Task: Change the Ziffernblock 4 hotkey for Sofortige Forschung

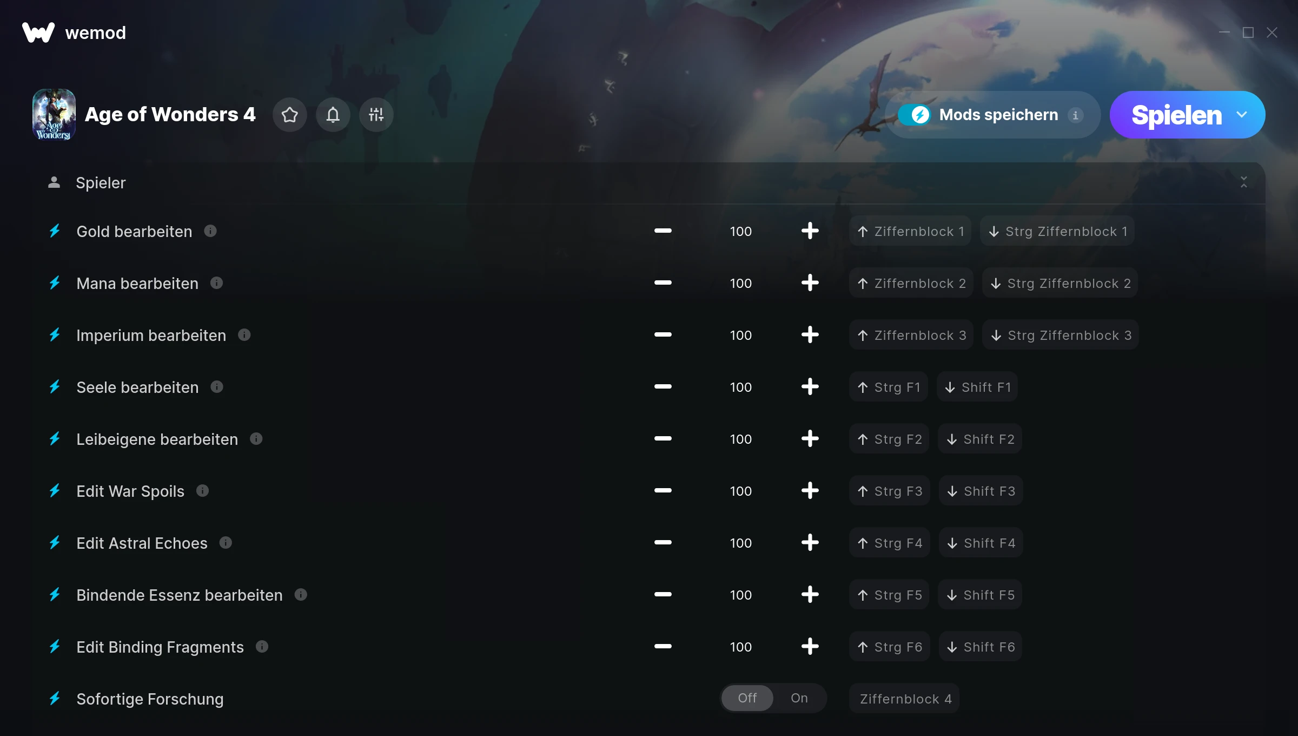Action: pos(904,699)
